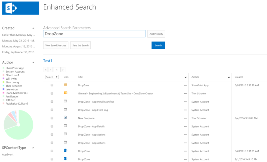267x162 pixels.
Task: Click the list icon beside Drop Zone - App Details
Action: 65,126
